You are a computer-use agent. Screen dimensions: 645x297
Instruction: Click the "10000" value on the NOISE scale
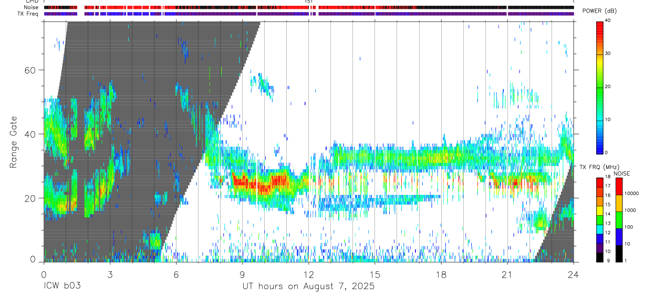(631, 193)
